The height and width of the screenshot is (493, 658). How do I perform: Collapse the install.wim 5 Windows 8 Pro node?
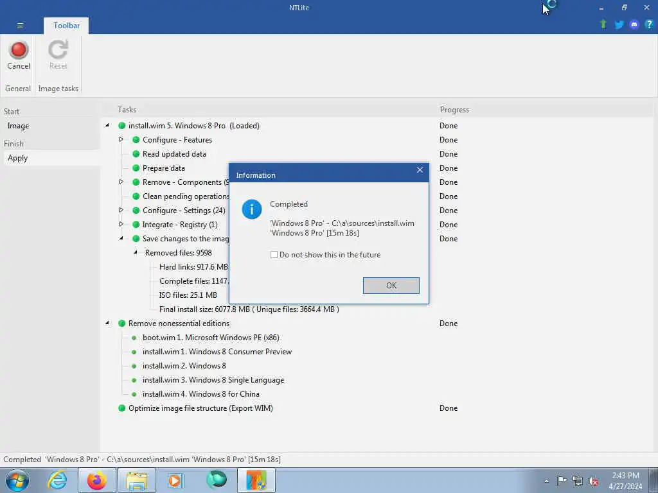tap(107, 125)
